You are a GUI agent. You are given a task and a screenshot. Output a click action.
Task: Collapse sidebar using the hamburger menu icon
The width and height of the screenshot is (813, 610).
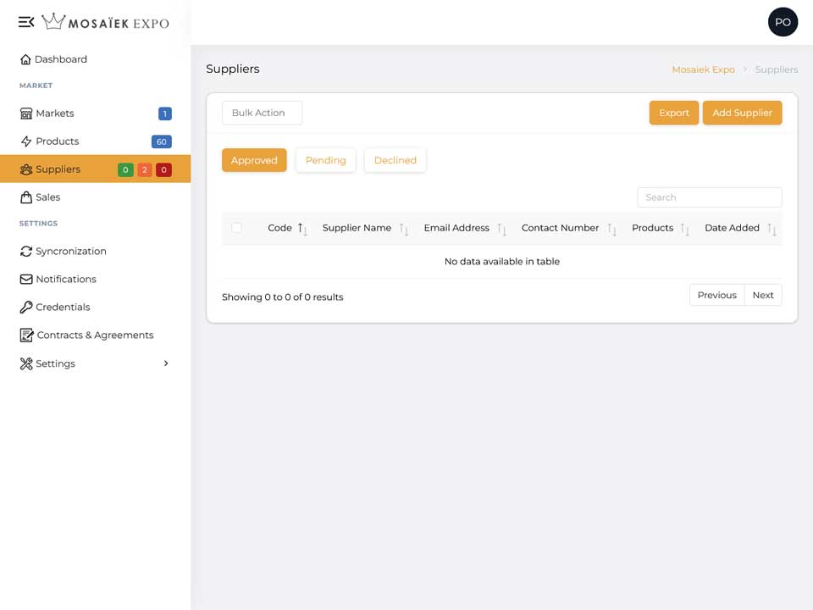point(26,22)
